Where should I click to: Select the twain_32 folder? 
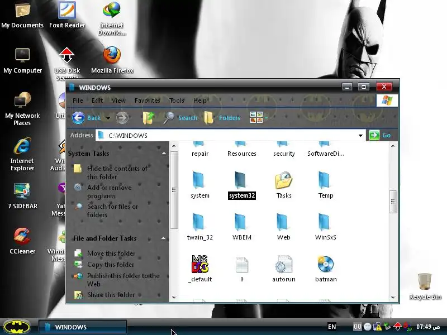point(200,227)
